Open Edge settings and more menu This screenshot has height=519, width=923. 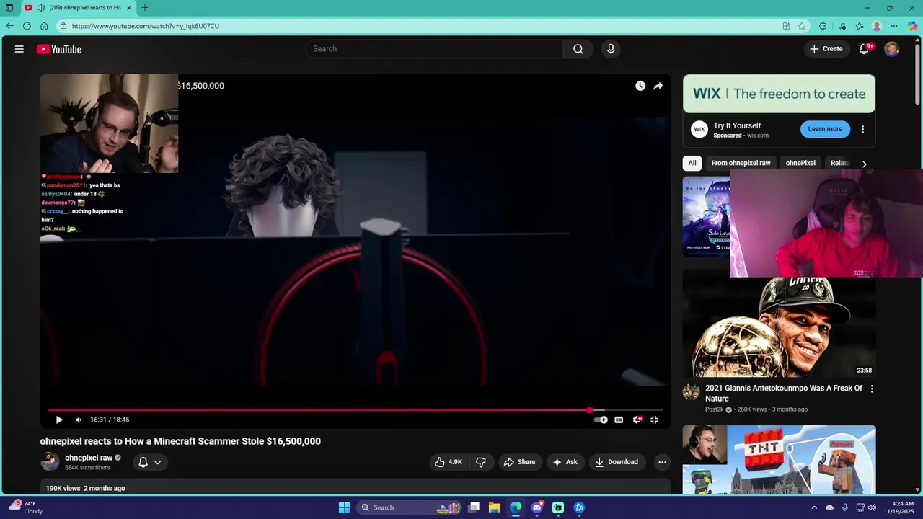point(894,26)
